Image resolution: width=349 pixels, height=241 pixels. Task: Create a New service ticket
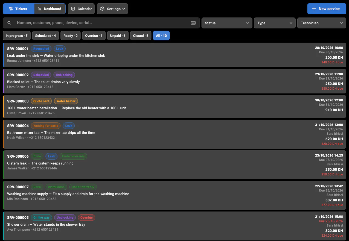[327, 9]
